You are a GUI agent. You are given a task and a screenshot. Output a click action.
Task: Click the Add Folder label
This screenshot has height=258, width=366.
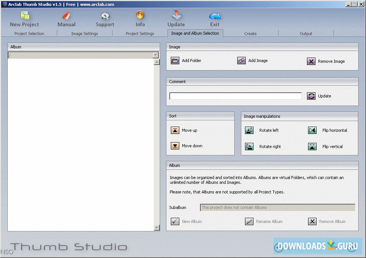[191, 61]
